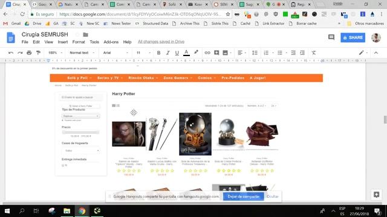Add a comment from toolbar icon
This screenshot has width=387, height=217.
point(216,52)
